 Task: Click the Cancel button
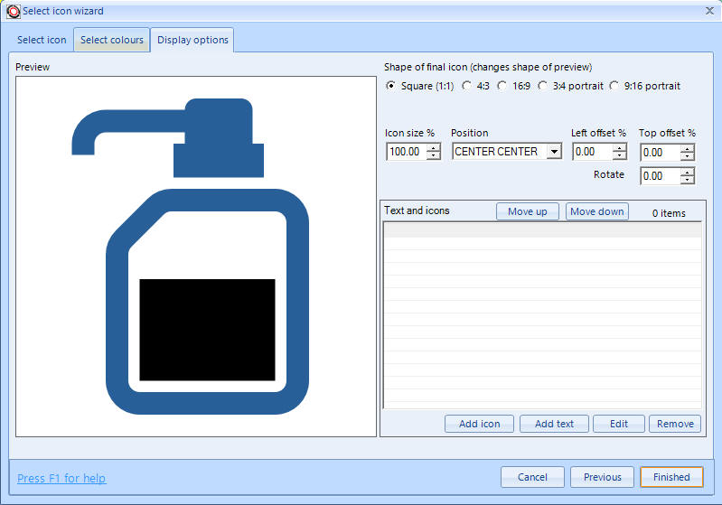pos(532,477)
